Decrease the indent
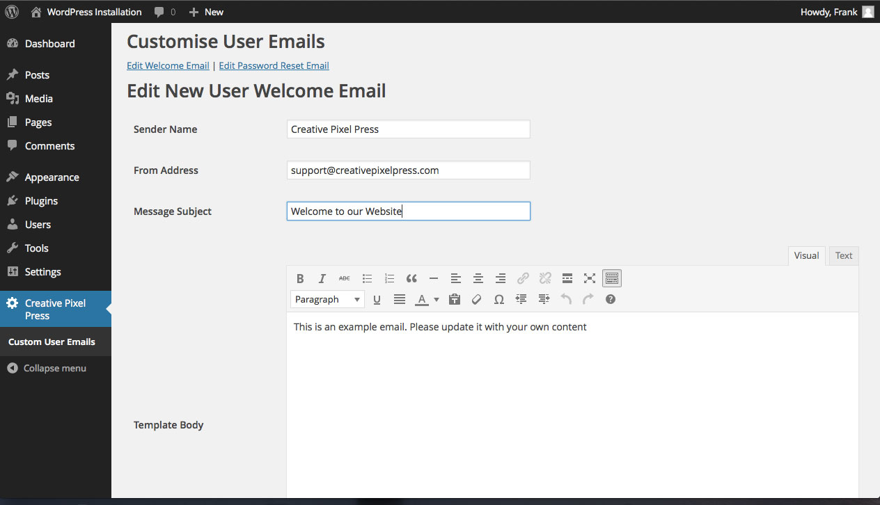The height and width of the screenshot is (505, 880). coord(521,299)
